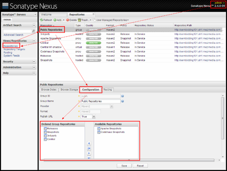Viewport: 227px width, 171px height.
Task: Click the move-right arrow button
Action: click(89, 153)
